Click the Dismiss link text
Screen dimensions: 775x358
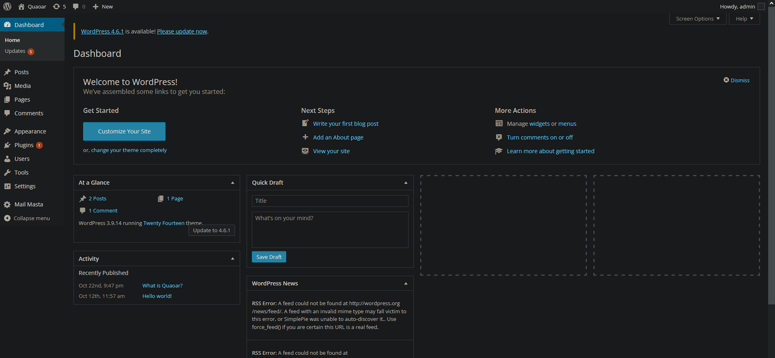740,80
